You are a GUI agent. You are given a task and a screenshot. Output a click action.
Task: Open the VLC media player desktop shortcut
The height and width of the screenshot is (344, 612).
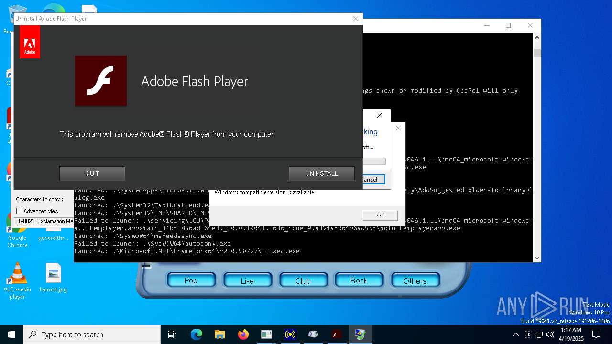point(17,281)
